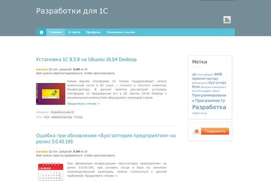Image resolution: width=271 pixels, height=181 pixels.
Task: Open the Главная menu item
Action: [56, 33]
